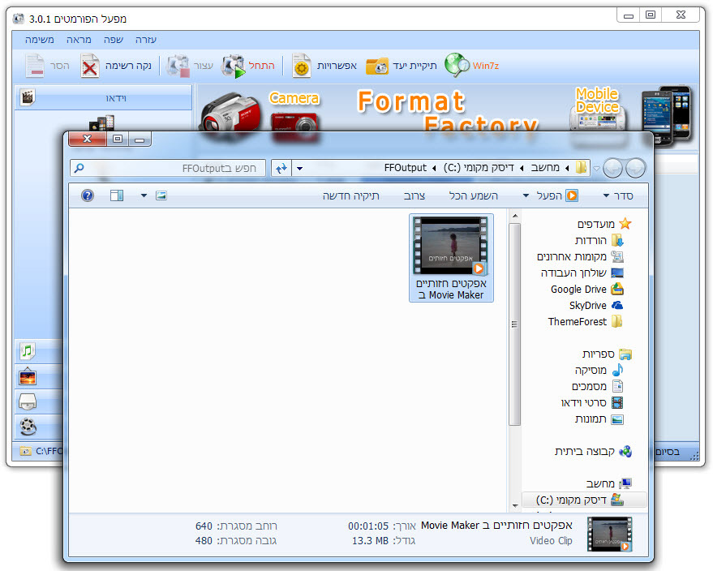Open משימה (Task) menu
The width and height of the screenshot is (713, 571).
click(40, 40)
